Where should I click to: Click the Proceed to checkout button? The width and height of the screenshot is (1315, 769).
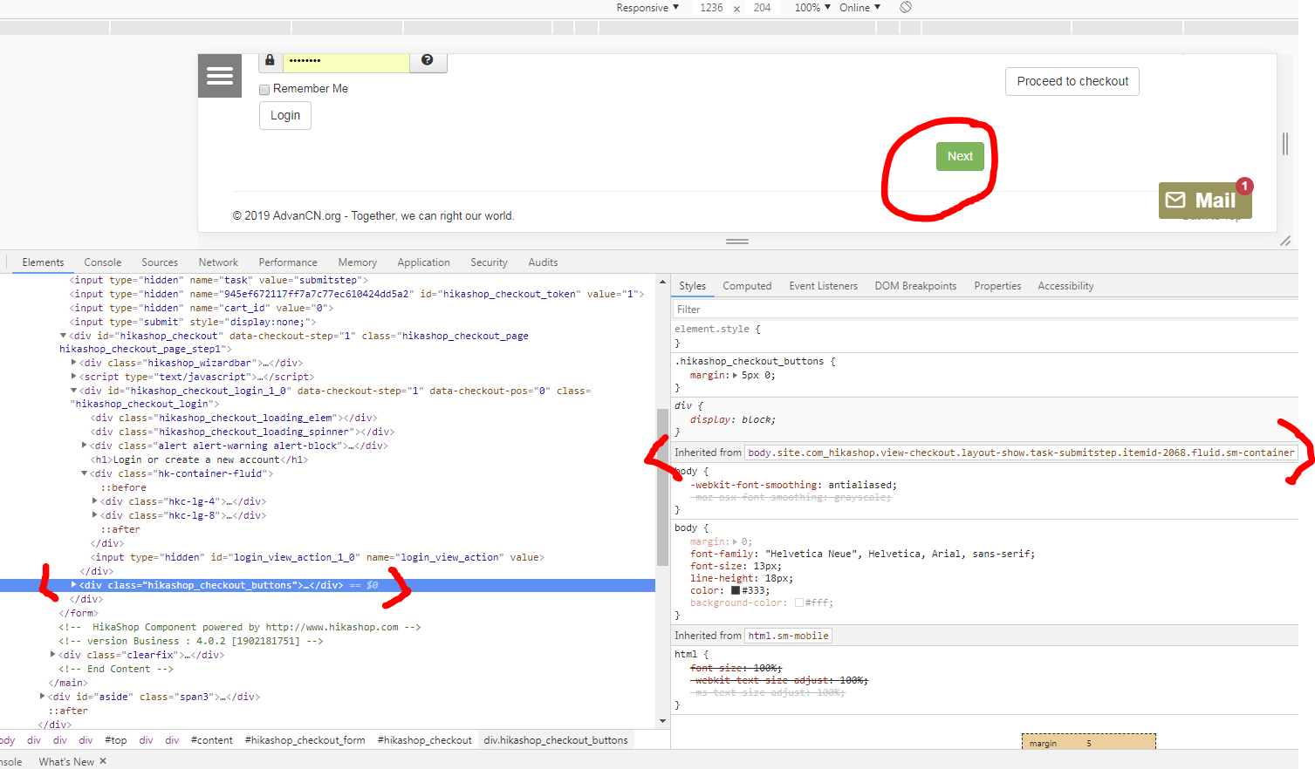tap(1072, 81)
